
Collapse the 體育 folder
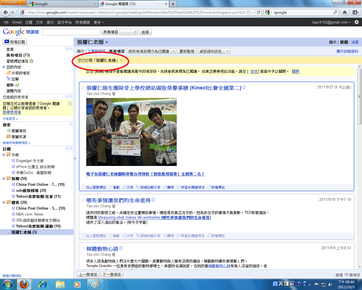coord(4,202)
